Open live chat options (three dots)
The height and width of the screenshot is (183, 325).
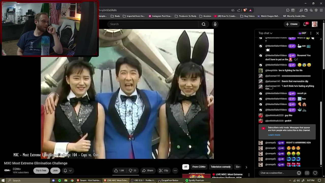(311, 33)
